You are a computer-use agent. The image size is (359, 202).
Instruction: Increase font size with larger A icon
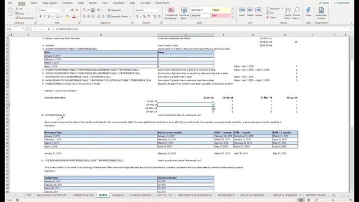72,10
